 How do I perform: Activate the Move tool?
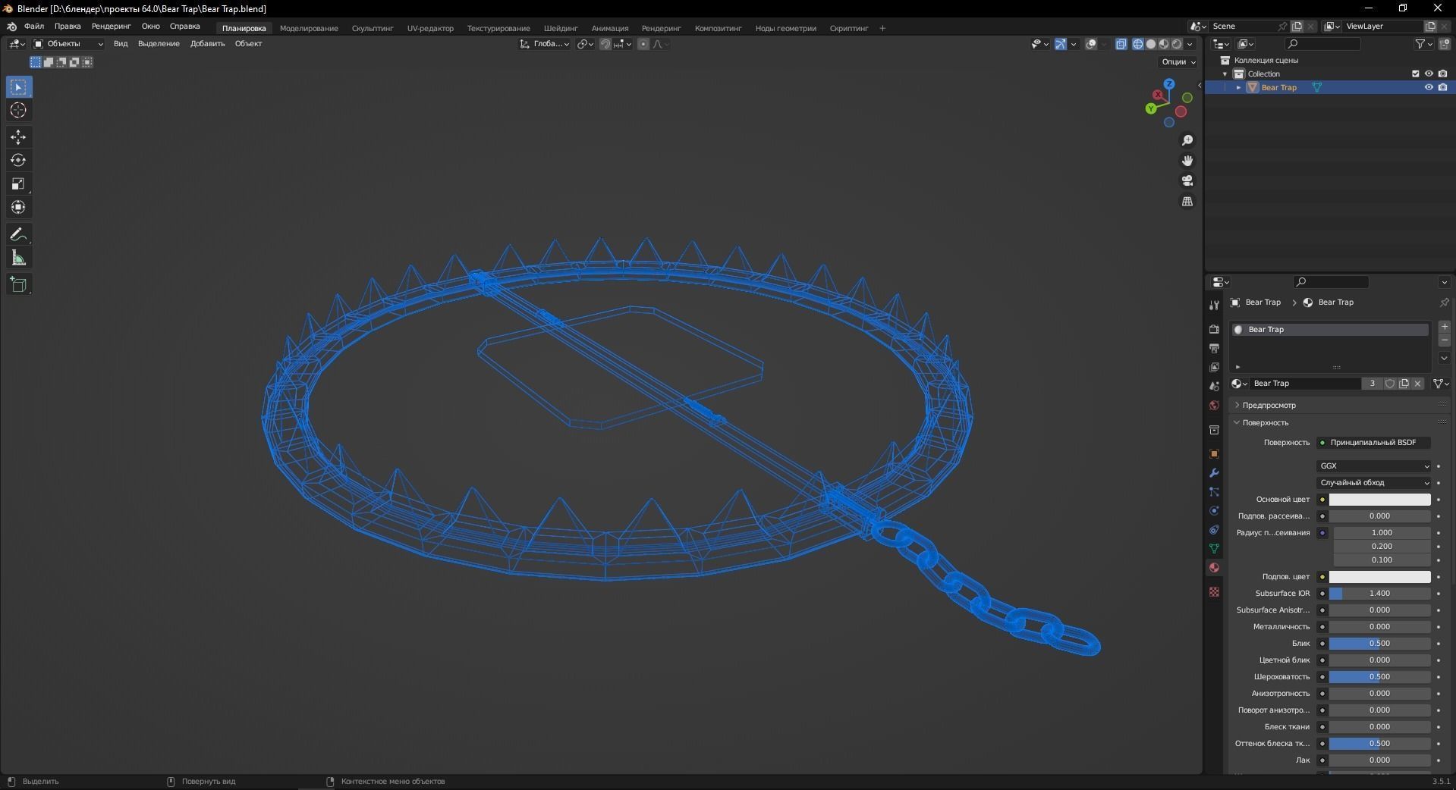[19, 137]
